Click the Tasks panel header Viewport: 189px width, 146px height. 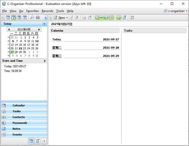tap(155, 31)
